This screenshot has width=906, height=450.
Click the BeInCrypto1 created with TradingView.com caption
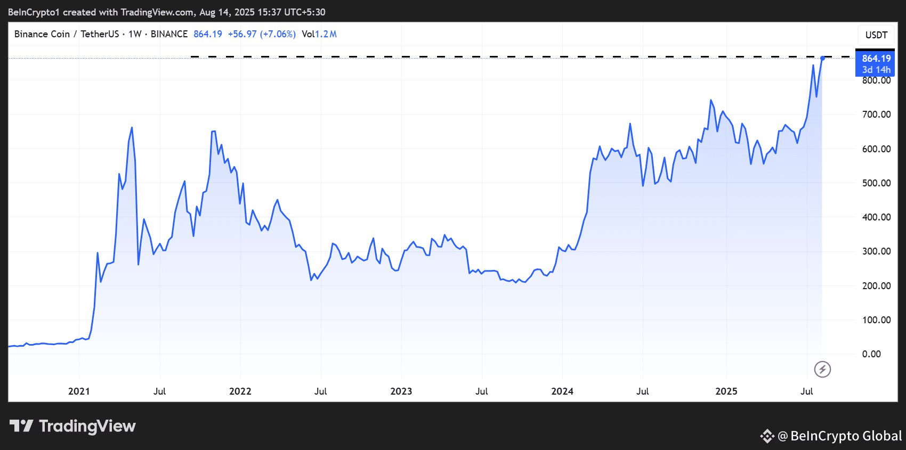pyautogui.click(x=166, y=12)
